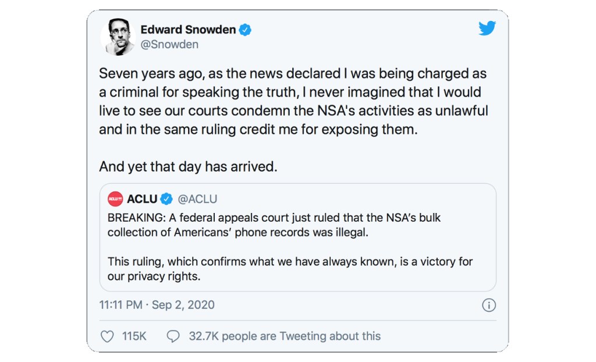
Task: Click the Twitter bird logo
Action: (x=487, y=29)
